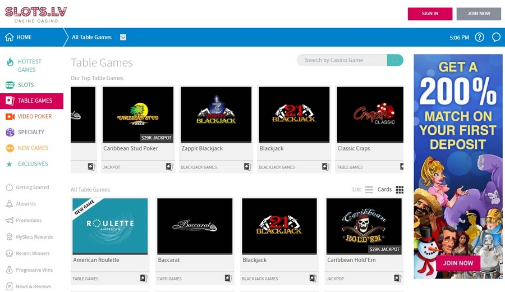505x292 pixels.
Task: Click the Sign In button
Action: pyautogui.click(x=430, y=14)
